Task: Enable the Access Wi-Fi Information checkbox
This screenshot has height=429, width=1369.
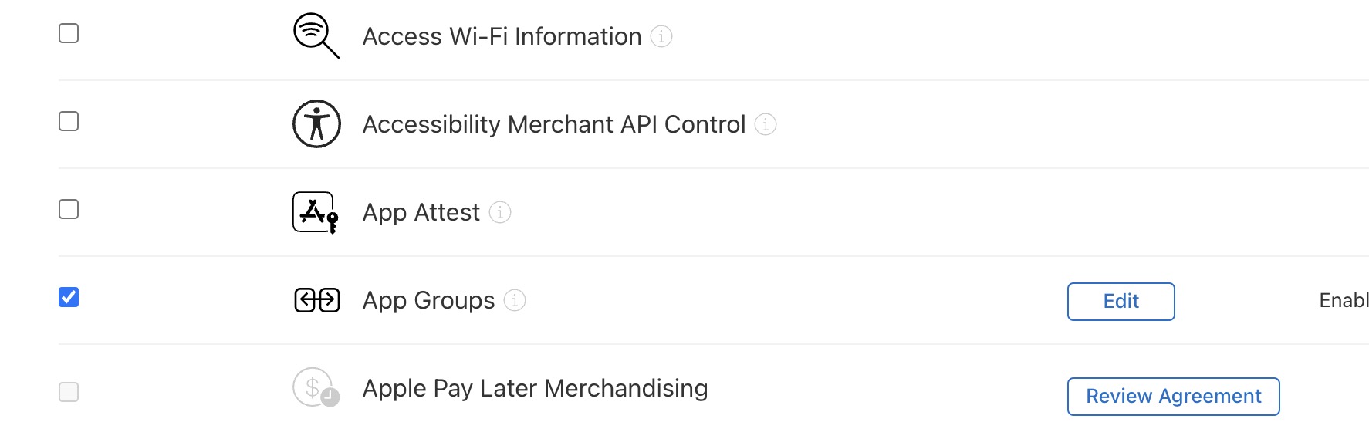Action: coord(69,33)
